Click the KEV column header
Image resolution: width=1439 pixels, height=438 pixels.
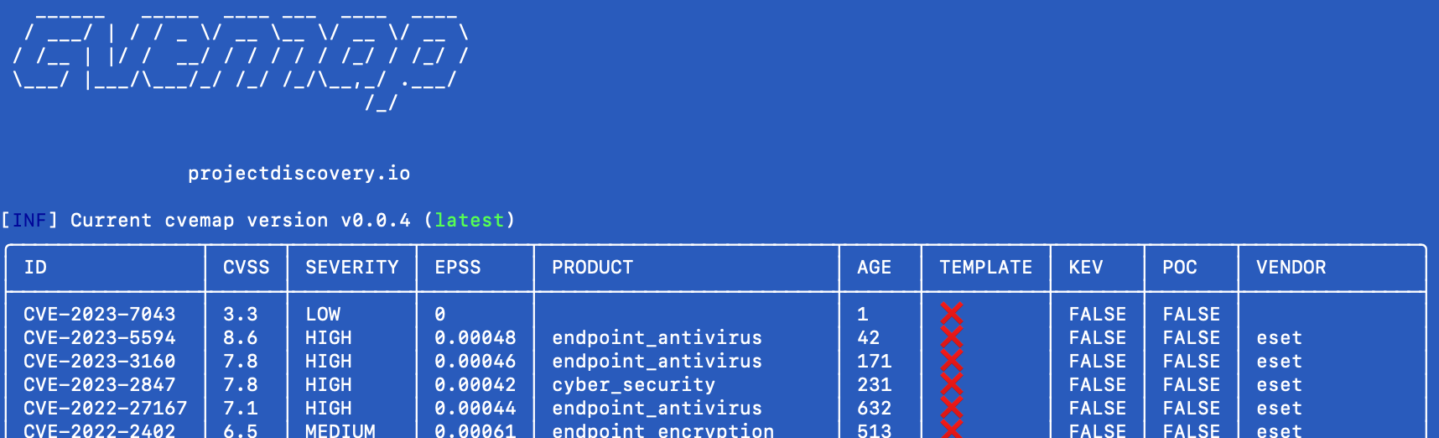pos(1085,268)
